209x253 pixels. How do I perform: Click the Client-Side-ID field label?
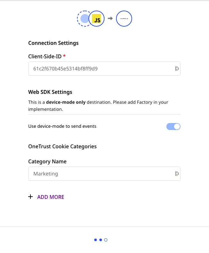[45, 56]
